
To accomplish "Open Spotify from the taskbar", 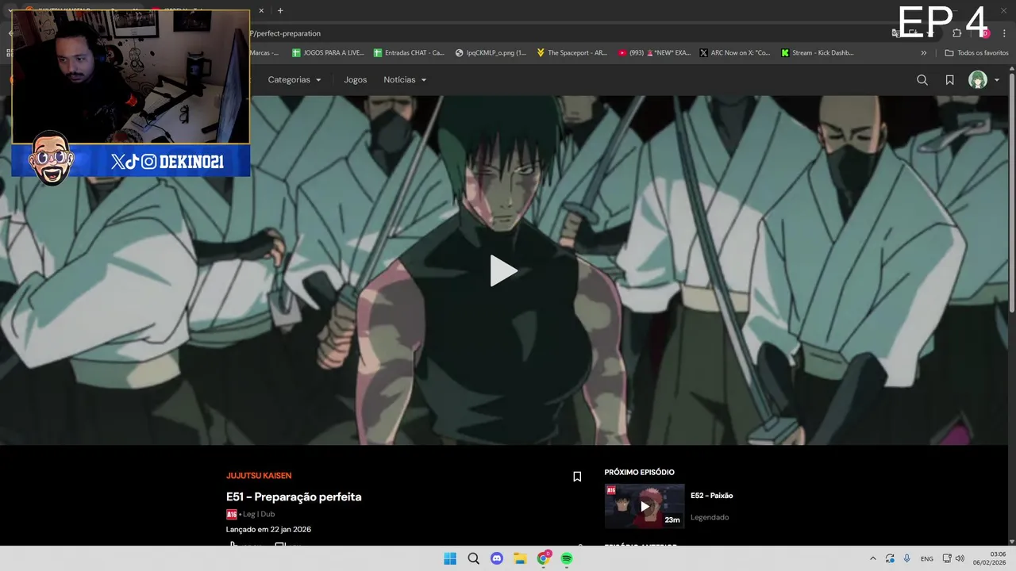I will click(567, 558).
